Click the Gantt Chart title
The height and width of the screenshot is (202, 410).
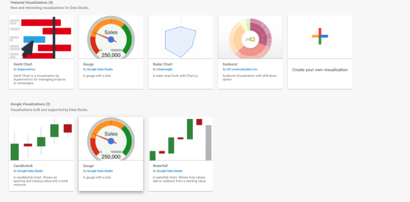pos(23,64)
